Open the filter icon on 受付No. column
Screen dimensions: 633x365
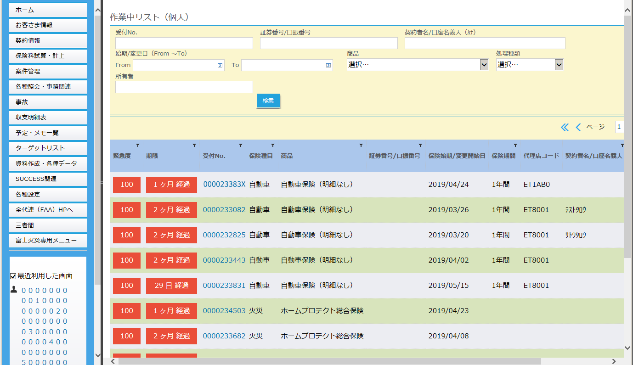coord(241,146)
